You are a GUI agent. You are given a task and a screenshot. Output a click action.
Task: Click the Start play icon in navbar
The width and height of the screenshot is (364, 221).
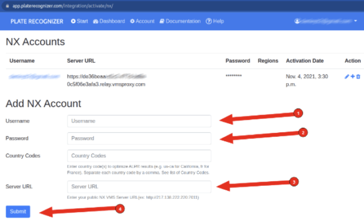pyautogui.click(x=73, y=21)
